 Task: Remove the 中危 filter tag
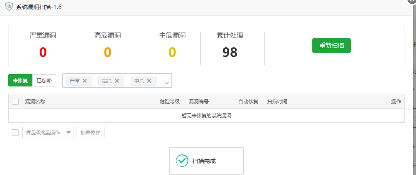point(149,81)
